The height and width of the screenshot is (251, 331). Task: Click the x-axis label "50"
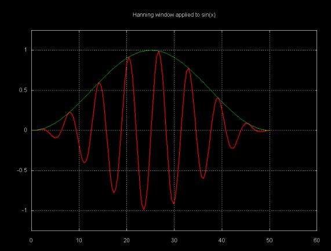coord(270,241)
